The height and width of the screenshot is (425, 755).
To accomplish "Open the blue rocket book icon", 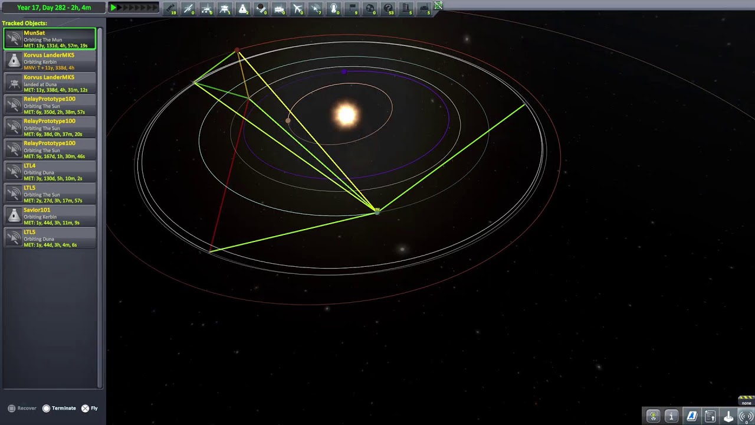I will click(x=692, y=416).
